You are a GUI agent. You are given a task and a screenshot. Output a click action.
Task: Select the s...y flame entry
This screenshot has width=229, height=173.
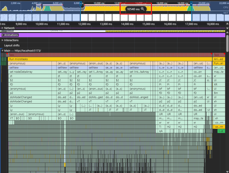click(72, 72)
